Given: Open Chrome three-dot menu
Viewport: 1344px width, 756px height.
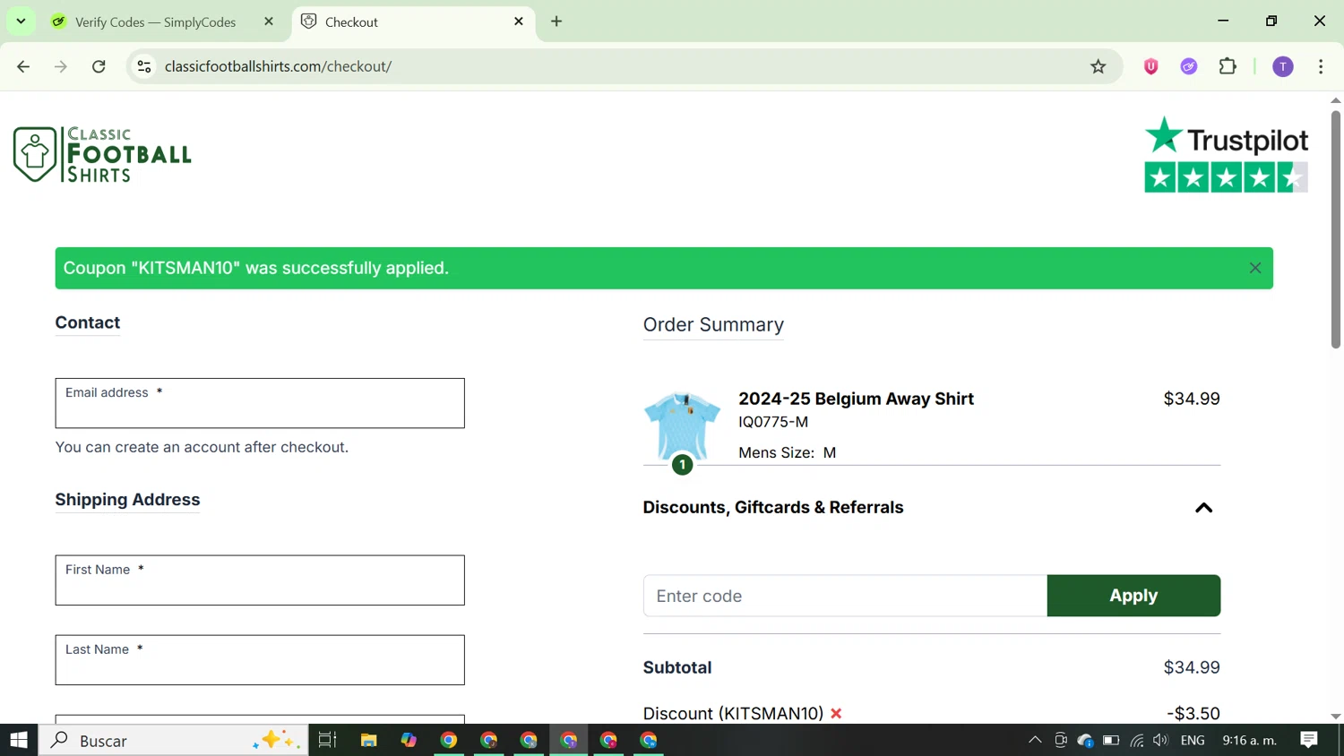Looking at the screenshot, I should pyautogui.click(x=1321, y=66).
